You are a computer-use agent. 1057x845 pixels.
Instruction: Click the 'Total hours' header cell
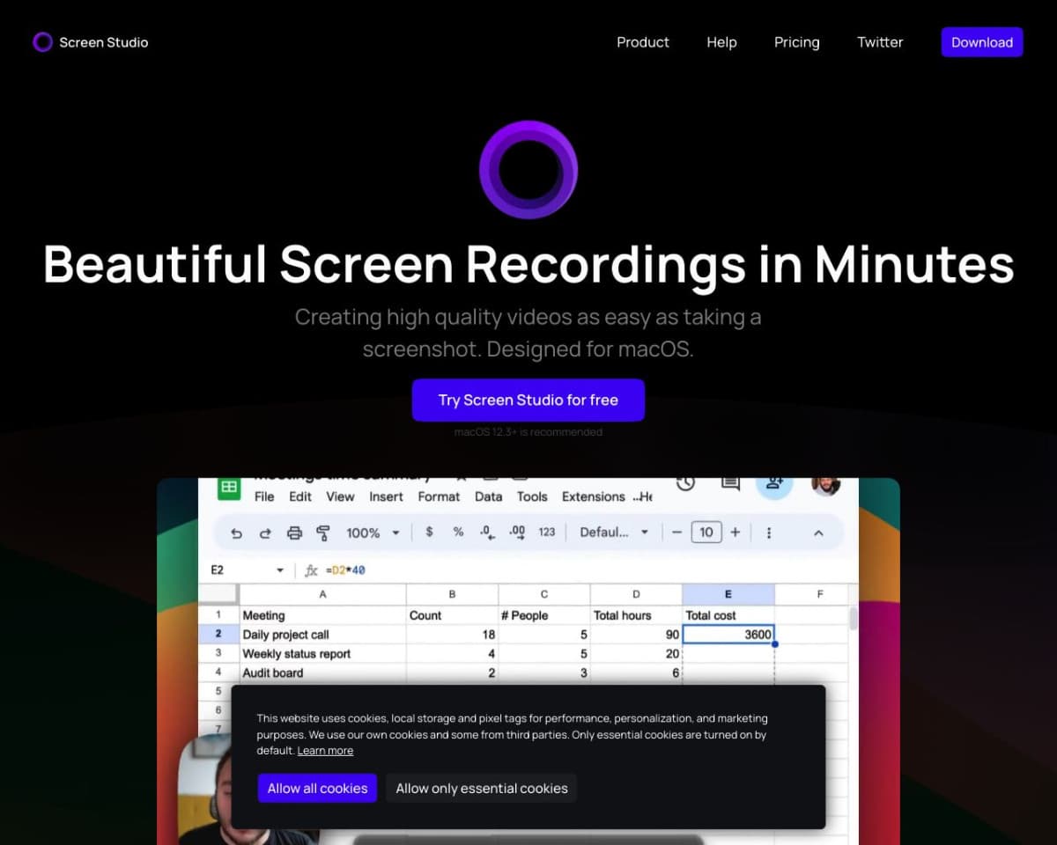click(636, 615)
